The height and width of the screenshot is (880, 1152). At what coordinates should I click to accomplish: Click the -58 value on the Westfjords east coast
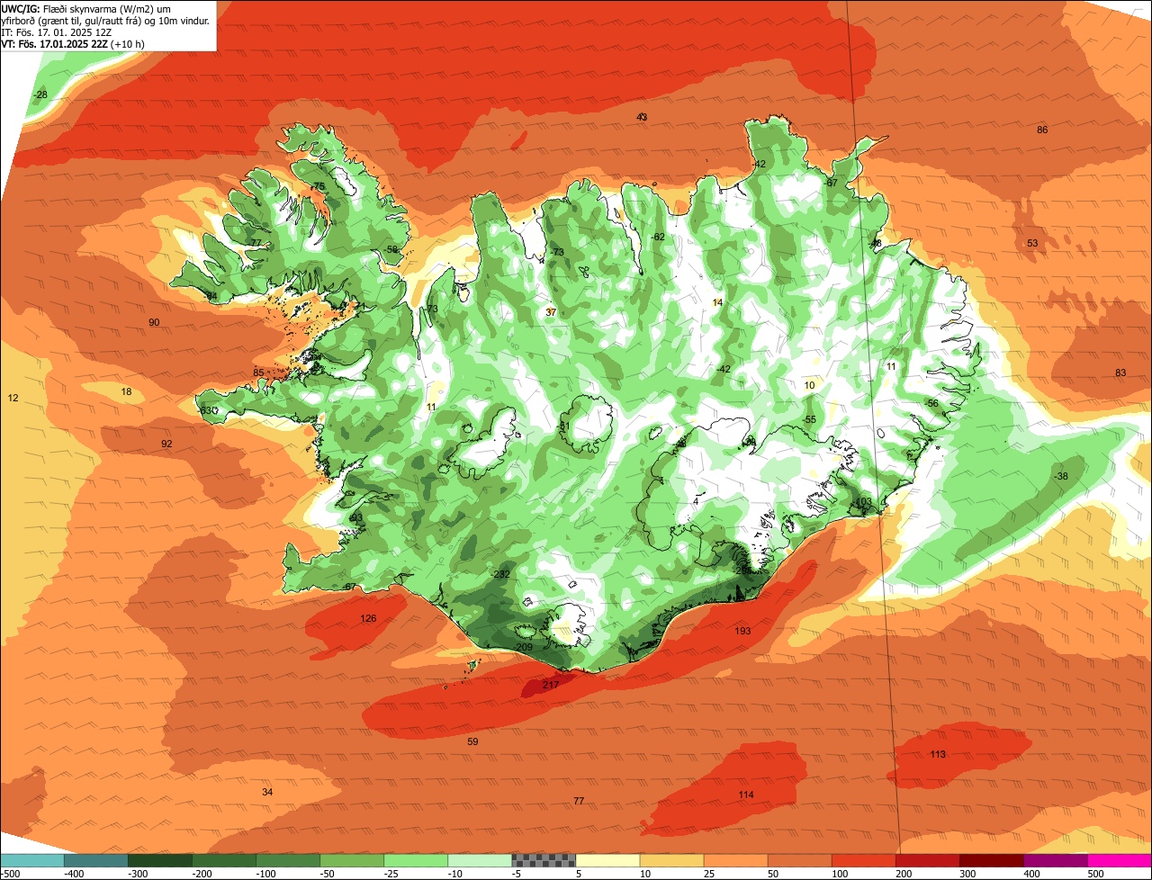pos(391,250)
